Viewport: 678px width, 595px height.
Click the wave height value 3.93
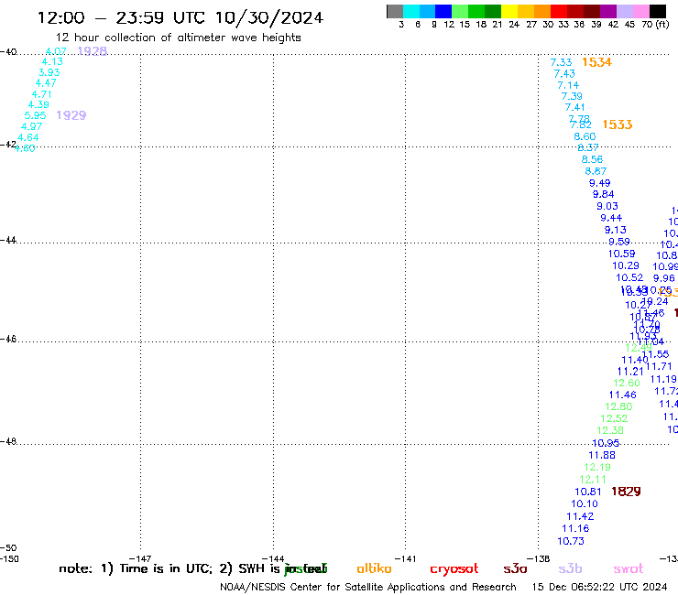click(49, 72)
